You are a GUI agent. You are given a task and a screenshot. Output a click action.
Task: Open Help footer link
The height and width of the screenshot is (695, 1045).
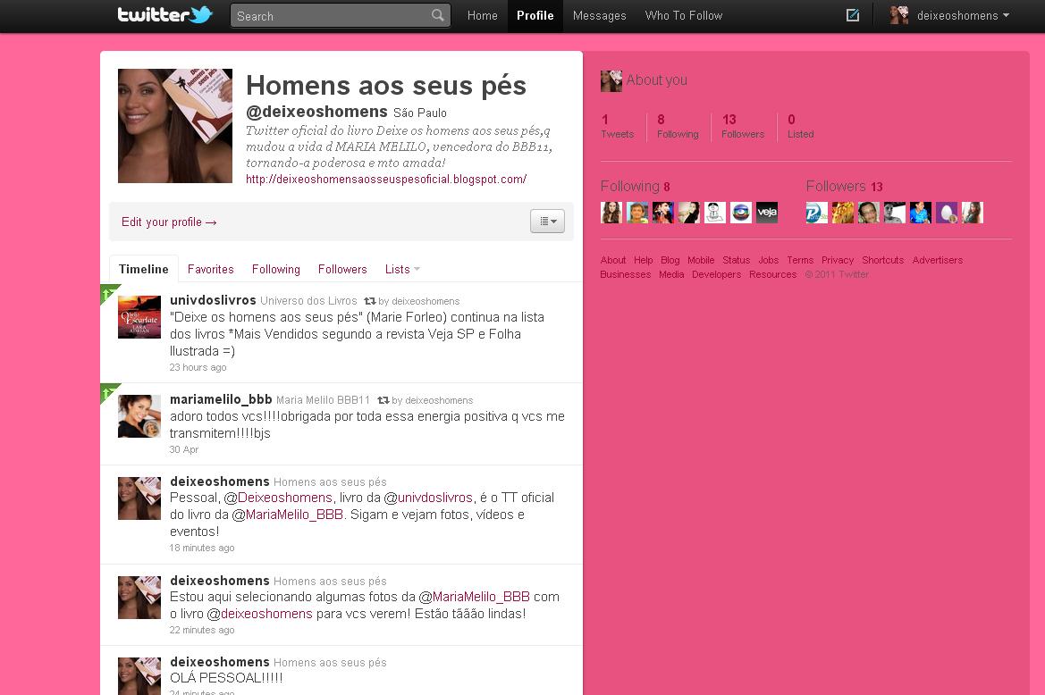click(643, 260)
